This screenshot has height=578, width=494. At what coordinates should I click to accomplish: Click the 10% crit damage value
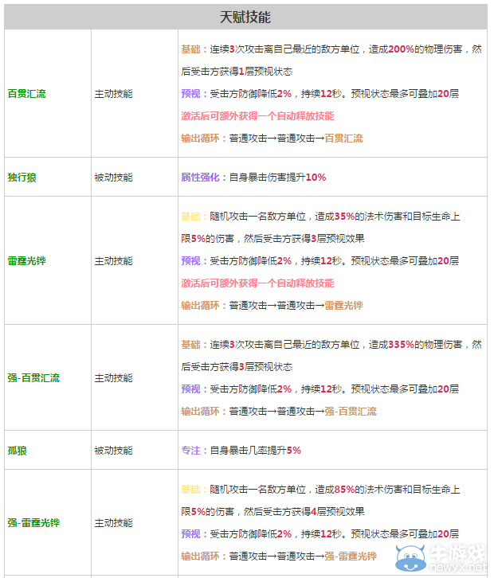point(316,178)
